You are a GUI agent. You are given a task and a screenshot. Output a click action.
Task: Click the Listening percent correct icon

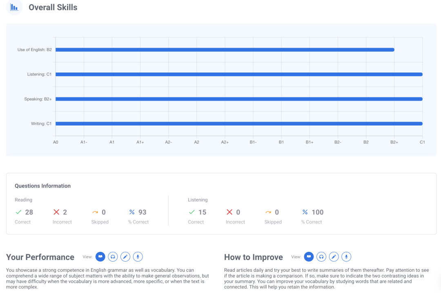pyautogui.click(x=305, y=212)
